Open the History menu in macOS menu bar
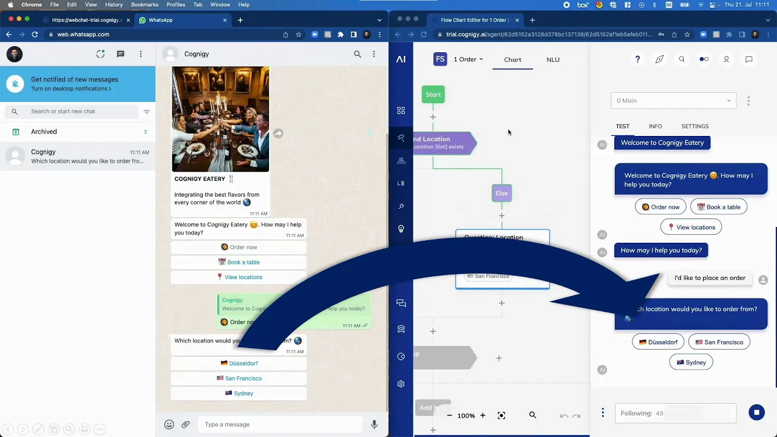The width and height of the screenshot is (777, 437). coord(114,5)
